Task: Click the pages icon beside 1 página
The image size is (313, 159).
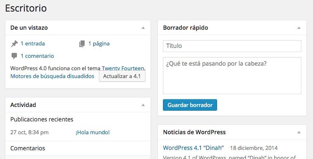Action: coord(82,44)
